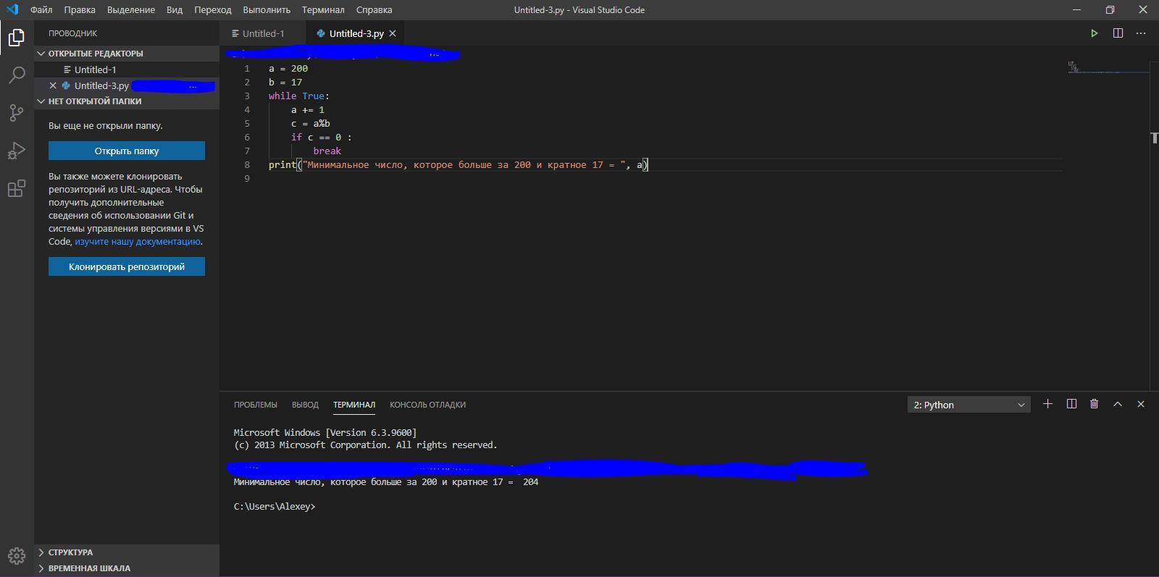Open the Run and Debug view
This screenshot has width=1159, height=577.
tap(16, 151)
